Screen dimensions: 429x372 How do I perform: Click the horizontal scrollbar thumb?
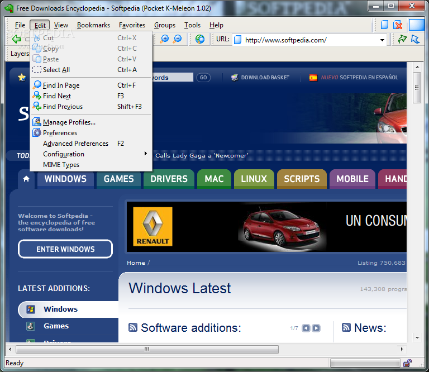tap(147, 349)
